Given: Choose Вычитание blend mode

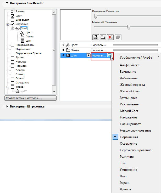Looking at the screenshot, I should (128, 72).
